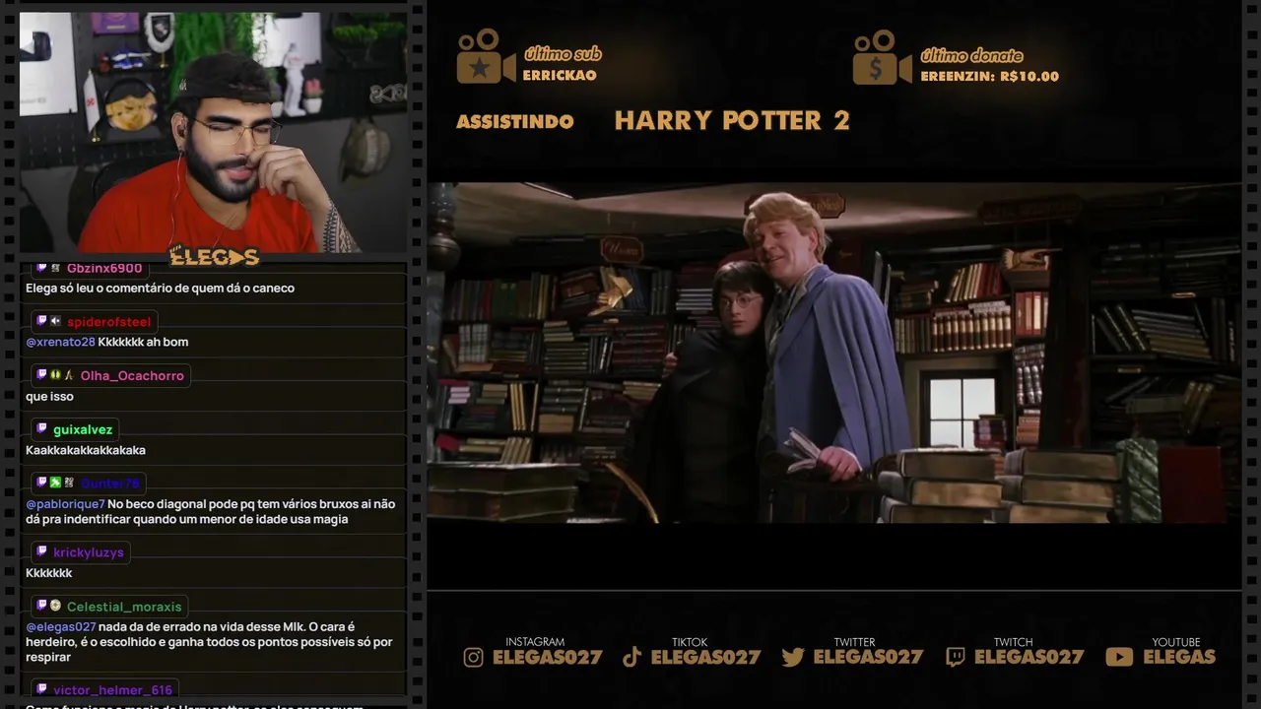The height and width of the screenshot is (709, 1261).
Task: Click the ELEGAS handle under YOUTUBE
Action: click(1179, 657)
